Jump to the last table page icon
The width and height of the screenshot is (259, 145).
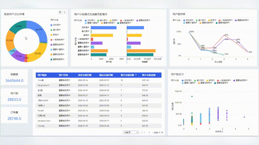pos(162,133)
